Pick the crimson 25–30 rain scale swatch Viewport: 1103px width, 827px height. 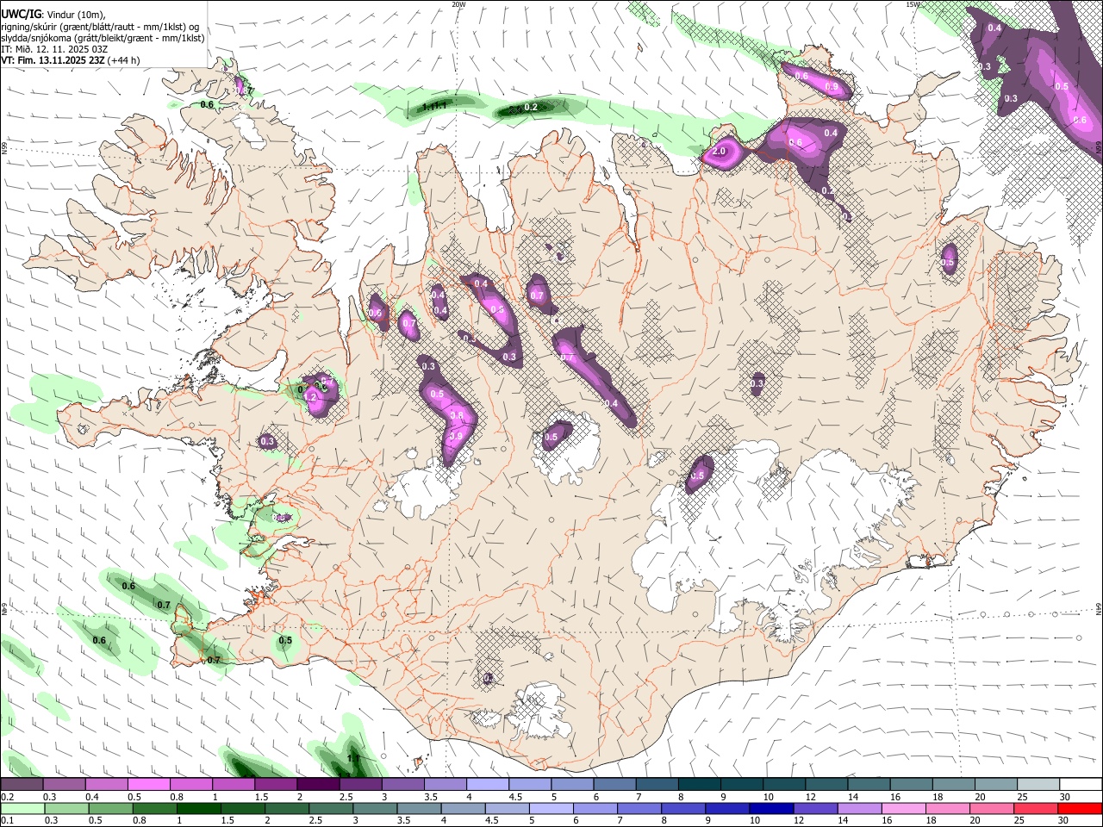[x=1038, y=809]
